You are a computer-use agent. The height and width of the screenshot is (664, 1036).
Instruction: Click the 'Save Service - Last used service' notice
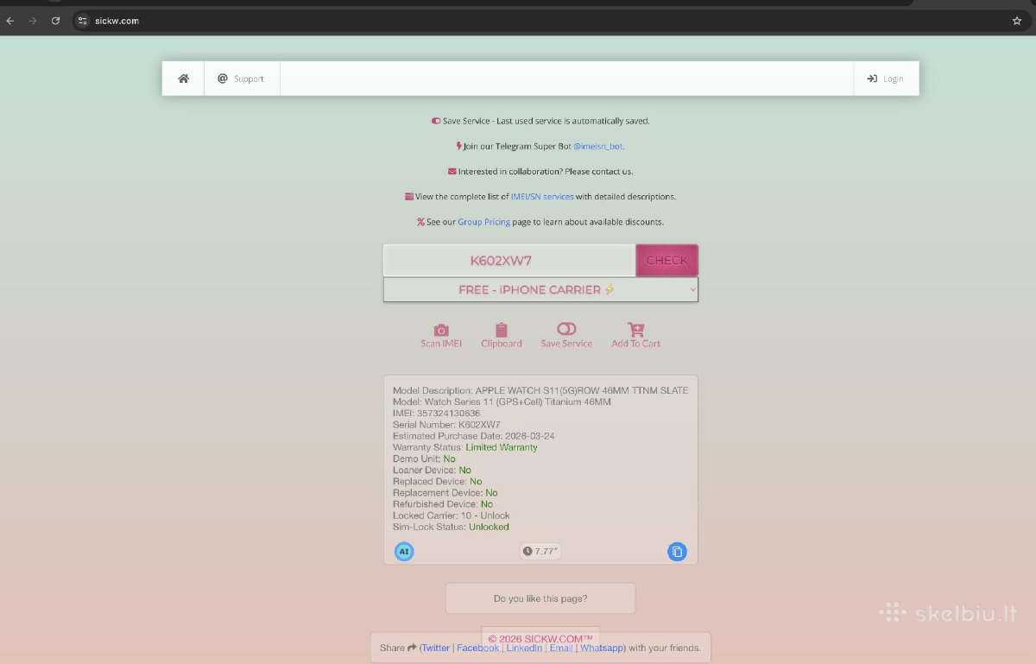540,121
